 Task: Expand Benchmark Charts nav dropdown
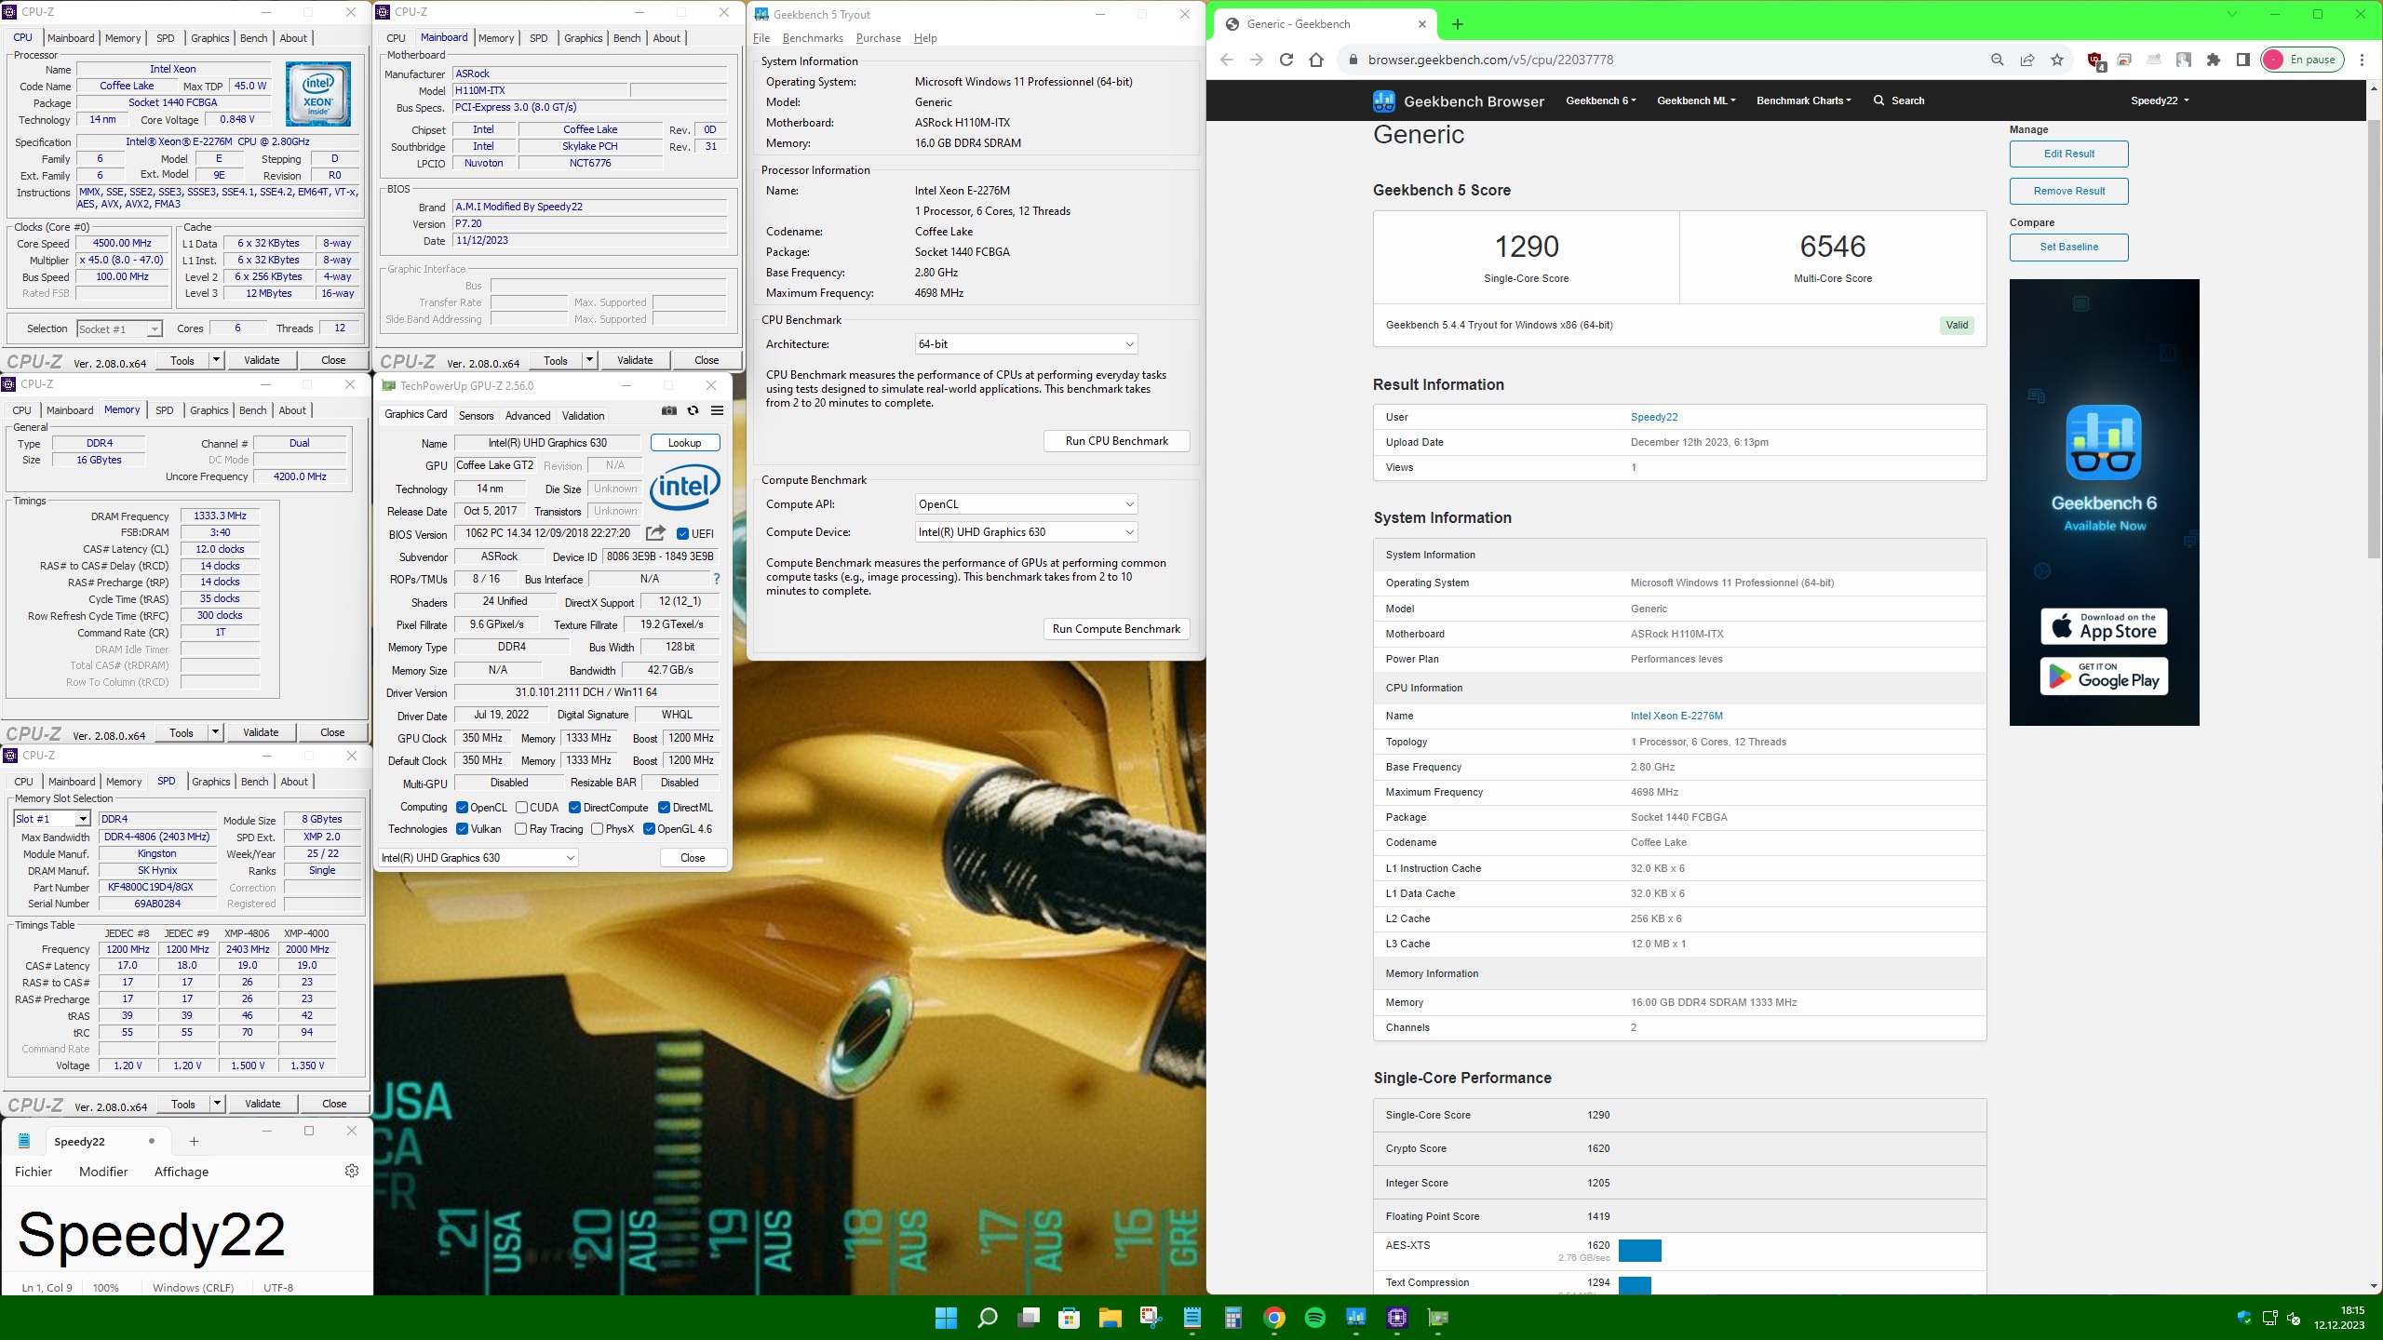(1803, 100)
